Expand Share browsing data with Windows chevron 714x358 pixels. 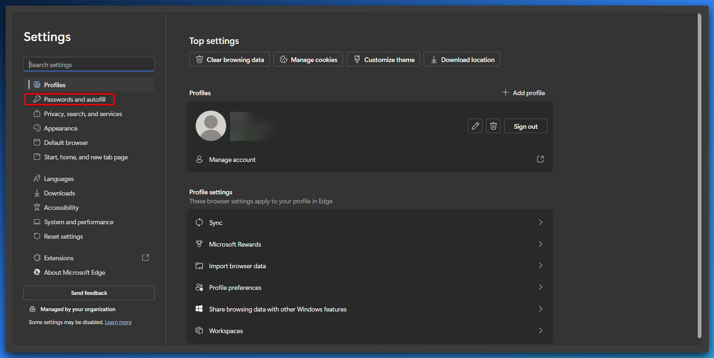coord(540,309)
